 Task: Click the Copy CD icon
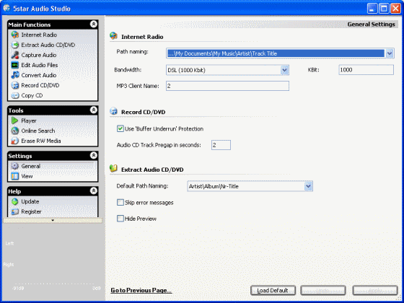pos(15,95)
